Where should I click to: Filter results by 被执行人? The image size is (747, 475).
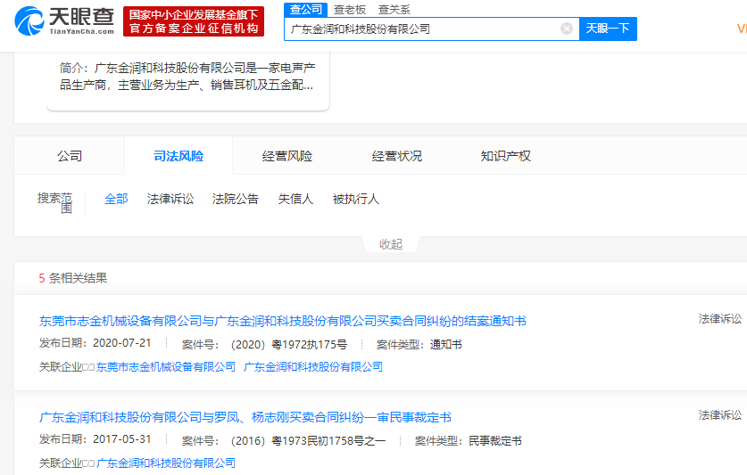click(356, 199)
